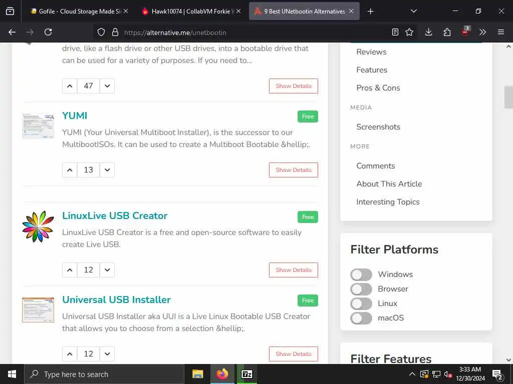Enable the Browser platform filter

[361, 289]
